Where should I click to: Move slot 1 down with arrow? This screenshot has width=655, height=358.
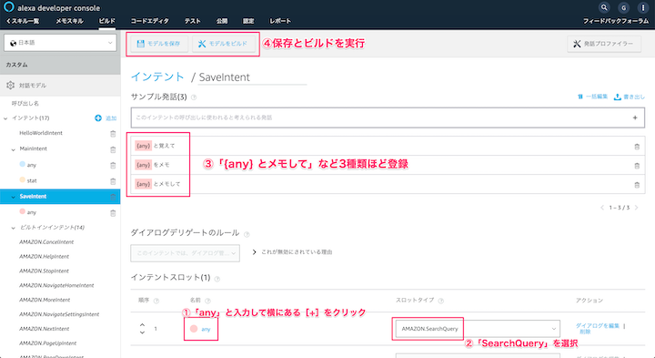point(143,332)
